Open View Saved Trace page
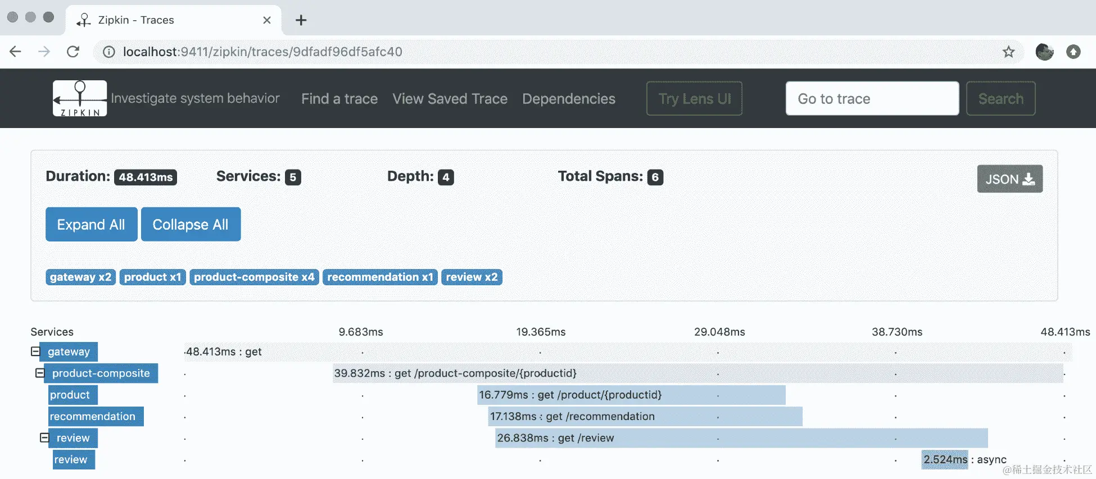Screen dimensions: 1096x479 [x=450, y=99]
